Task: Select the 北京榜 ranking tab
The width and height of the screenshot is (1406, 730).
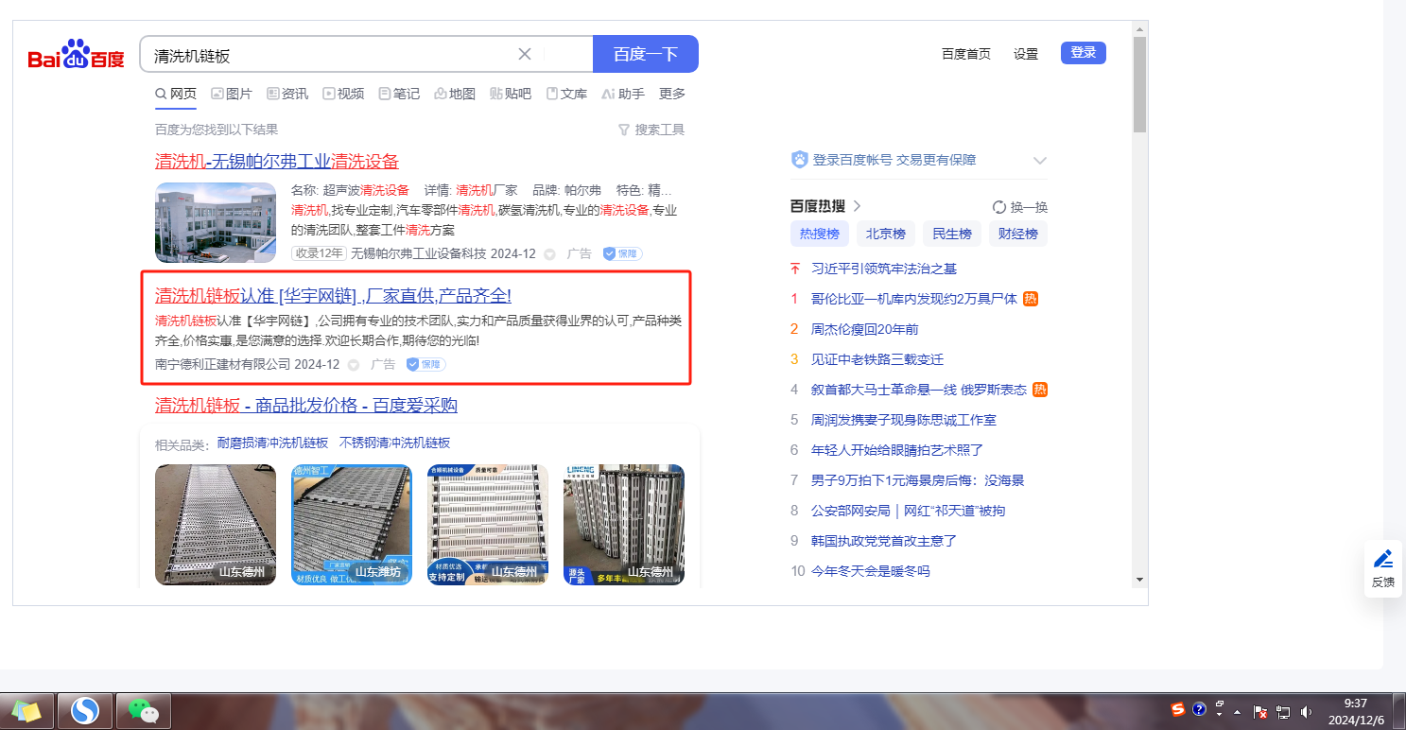Action: (886, 234)
